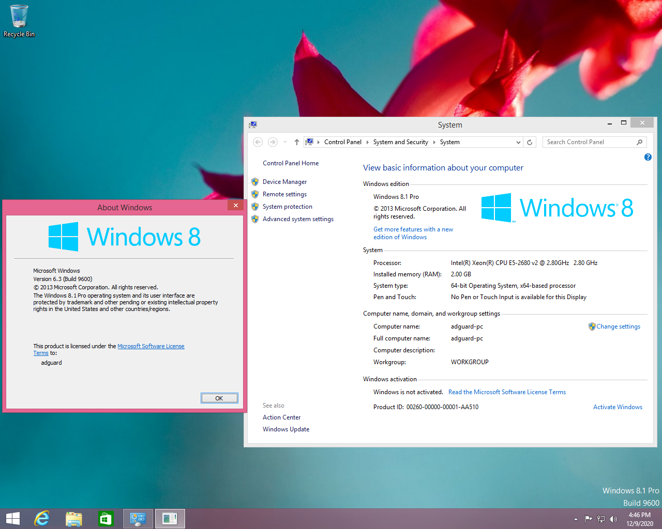The height and width of the screenshot is (529, 662).
Task: Launch Internet Explorer from the taskbar
Action: click(42, 519)
